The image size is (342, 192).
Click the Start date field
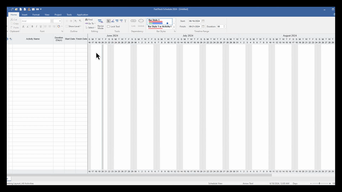coord(195,21)
